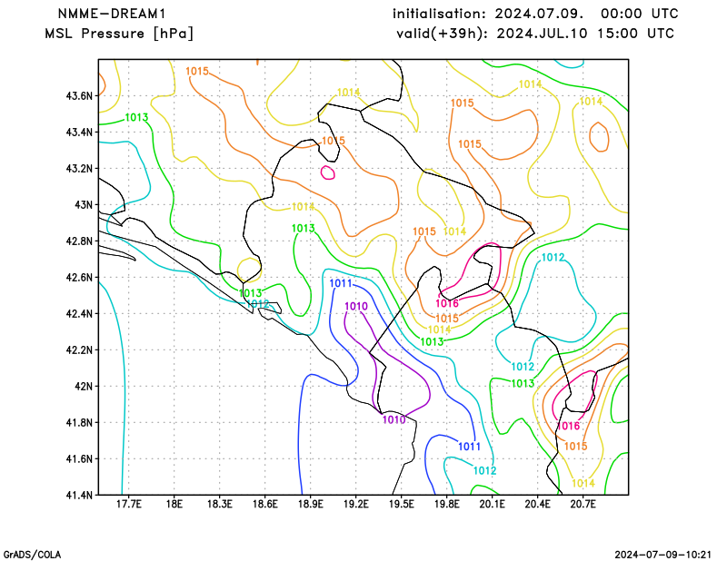Click the 43.6N latitude axis label
727x561 pixels.
(x=79, y=96)
